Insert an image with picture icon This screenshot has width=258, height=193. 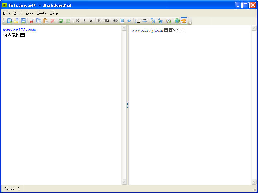(122, 21)
